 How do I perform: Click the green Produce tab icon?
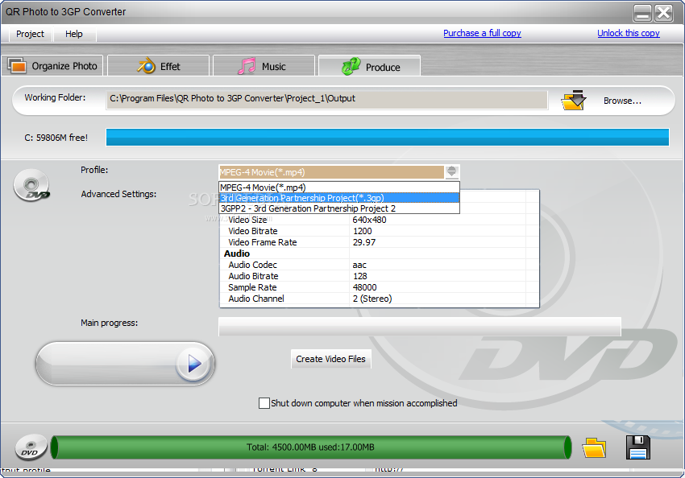coord(351,66)
